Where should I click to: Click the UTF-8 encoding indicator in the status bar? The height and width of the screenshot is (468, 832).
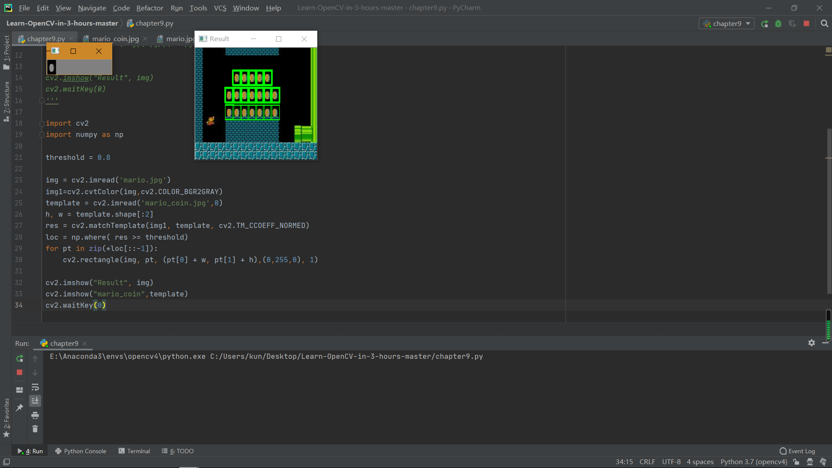[671, 462]
